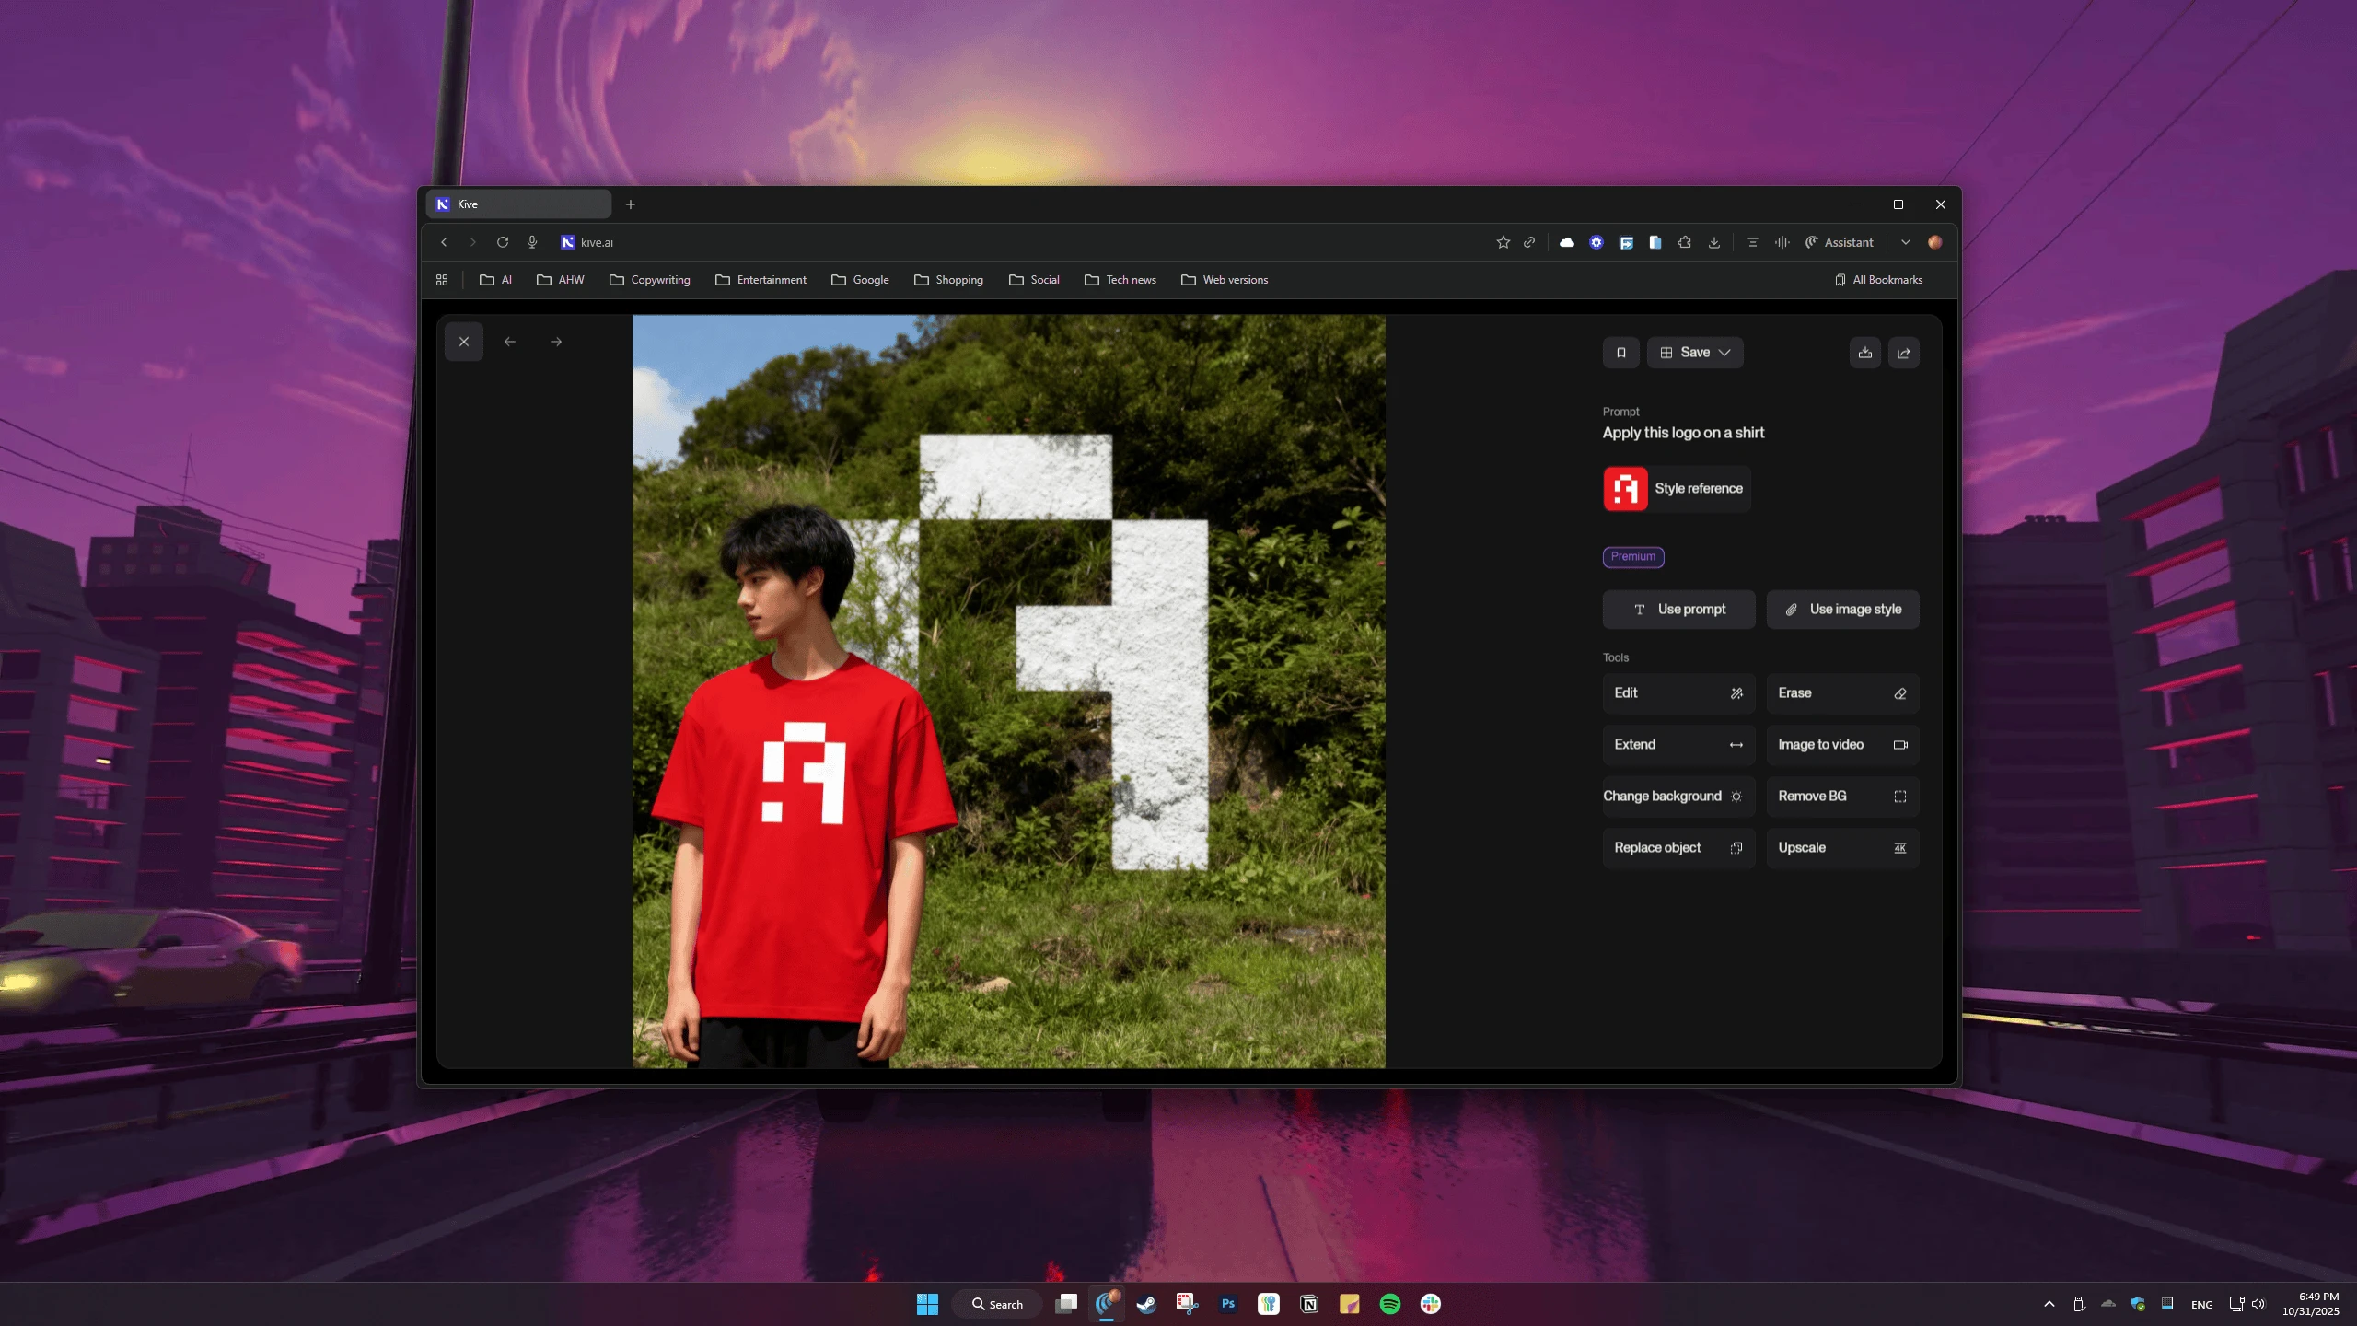Open All Bookmarks list
2357x1326 pixels.
pyautogui.click(x=1878, y=280)
